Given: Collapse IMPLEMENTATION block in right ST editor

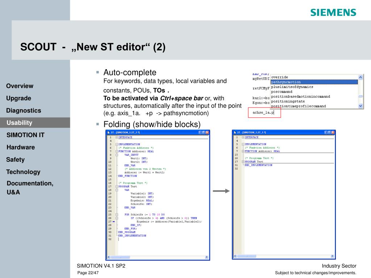Looking at the screenshot, I should pyautogui.click(x=243, y=144).
